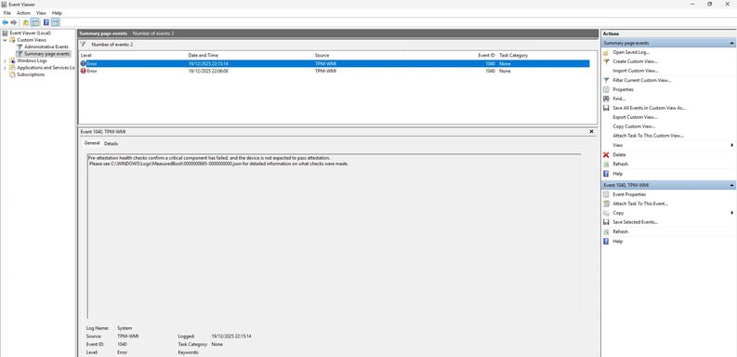
Task: Open the View menu in menu bar
Action: point(42,13)
